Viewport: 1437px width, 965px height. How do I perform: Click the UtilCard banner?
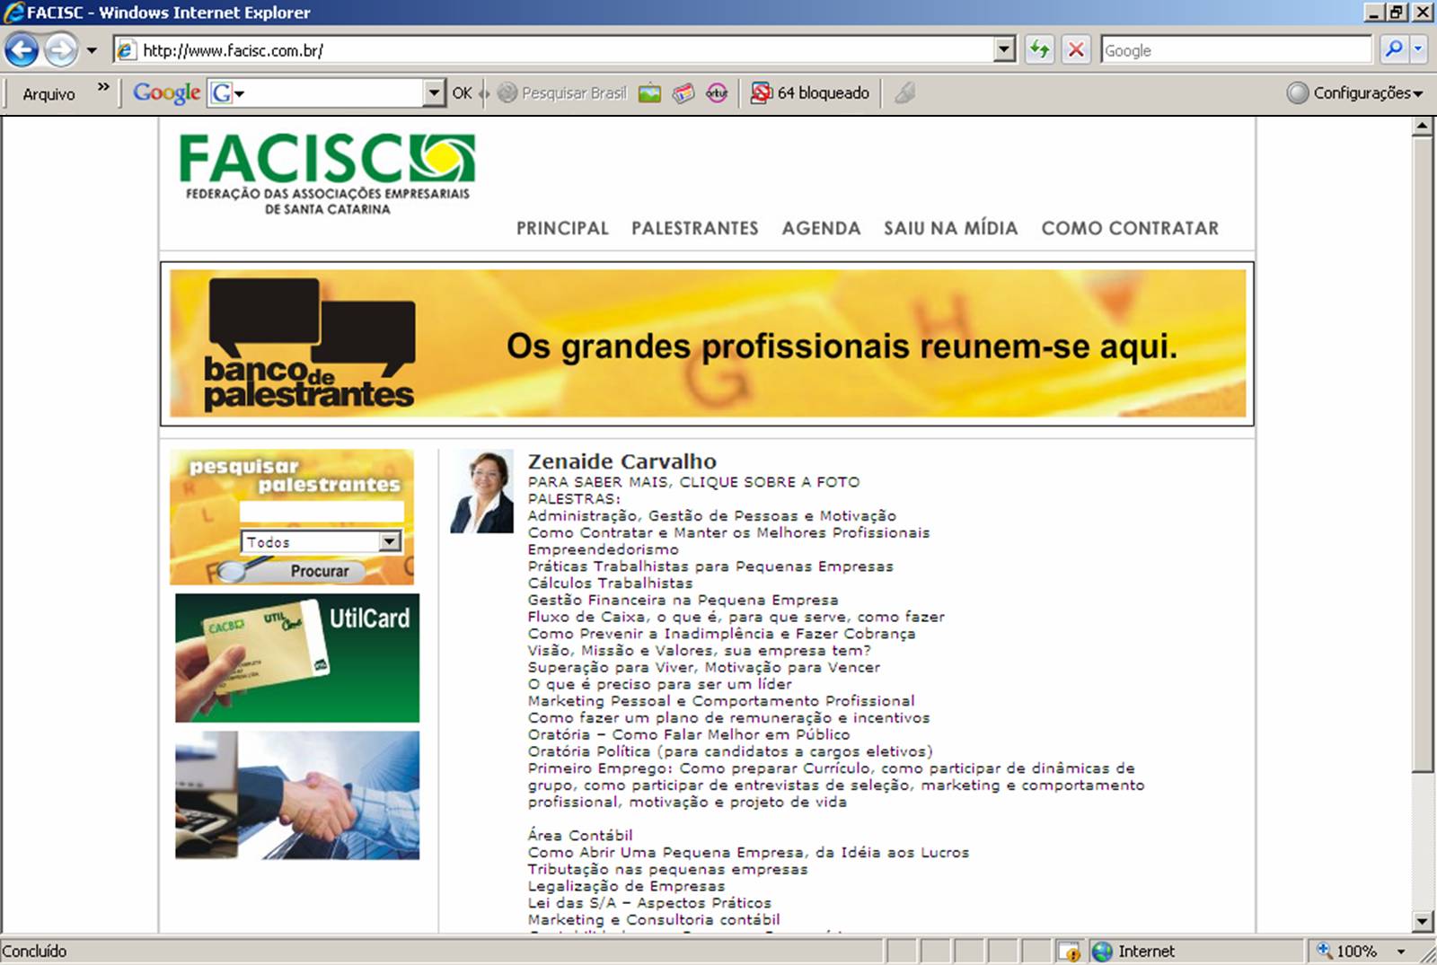tap(297, 658)
